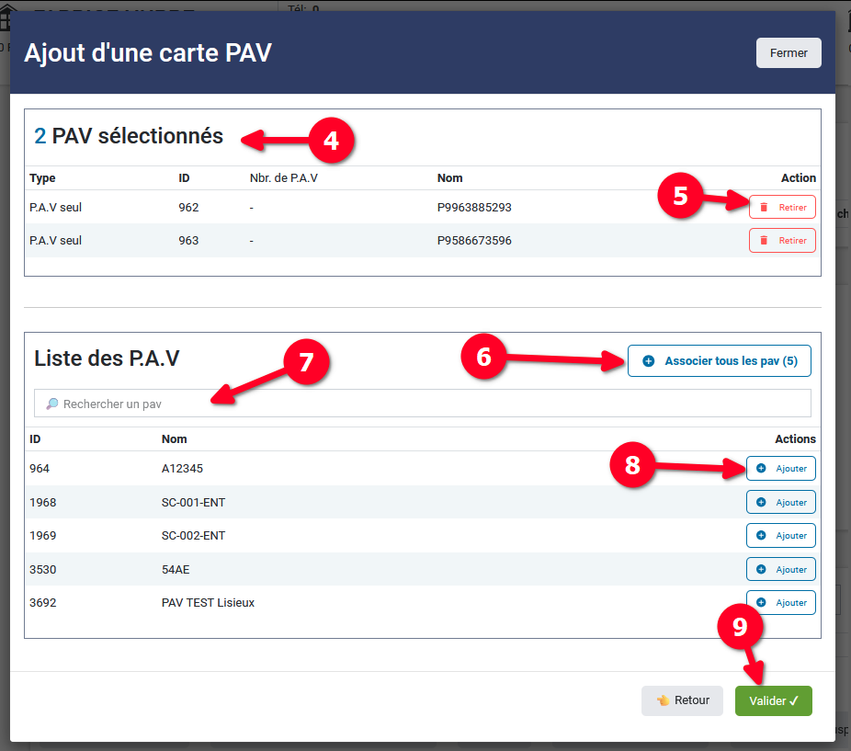The width and height of the screenshot is (851, 751).
Task: Click plus icon for SC-002-ENT row
Action: (761, 536)
